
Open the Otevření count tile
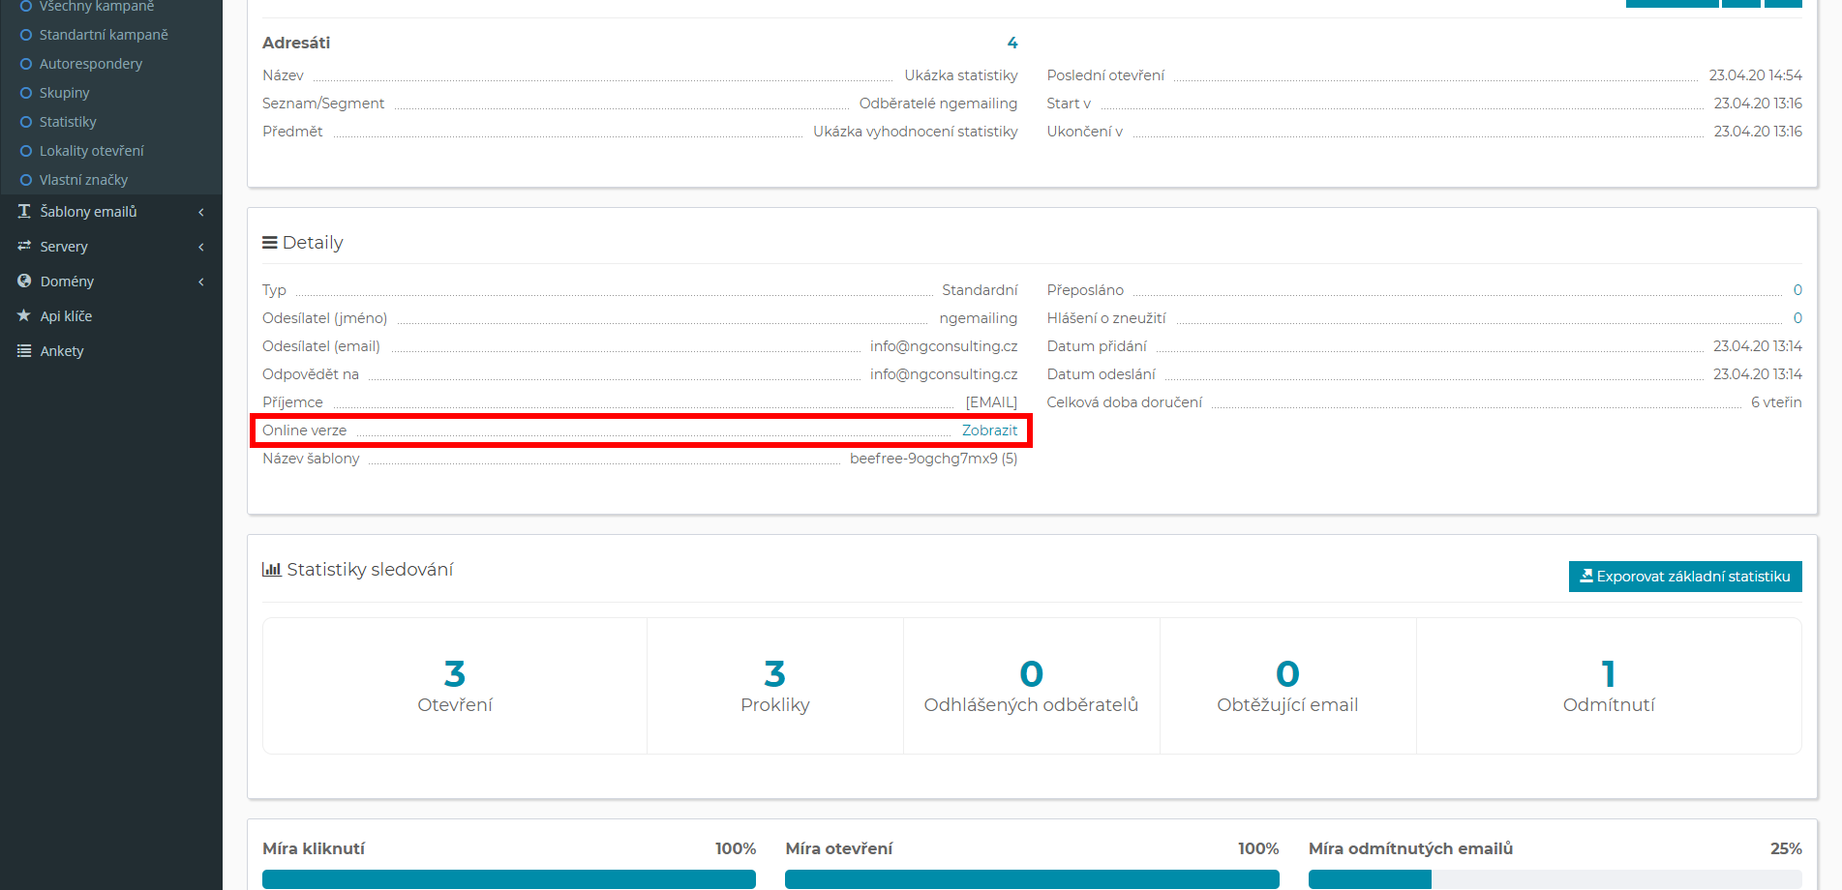(x=455, y=686)
